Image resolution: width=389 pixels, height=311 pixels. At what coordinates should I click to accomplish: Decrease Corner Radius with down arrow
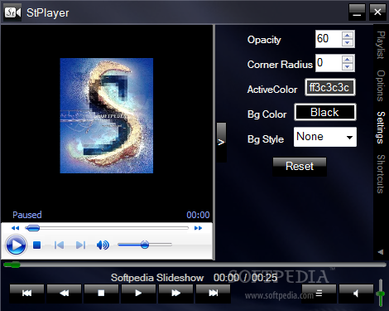pyautogui.click(x=348, y=66)
